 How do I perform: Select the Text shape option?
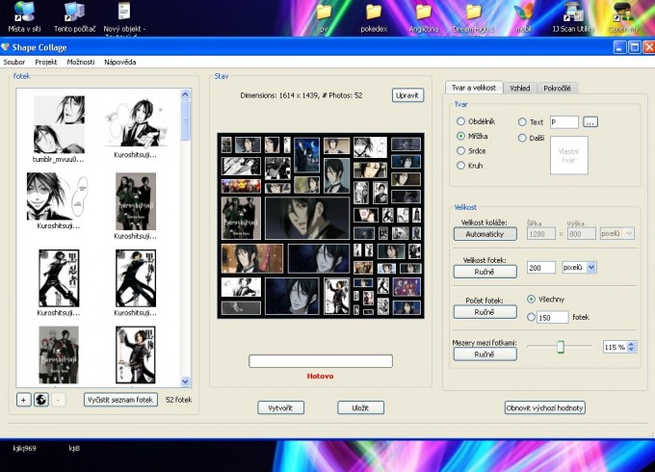pos(522,121)
